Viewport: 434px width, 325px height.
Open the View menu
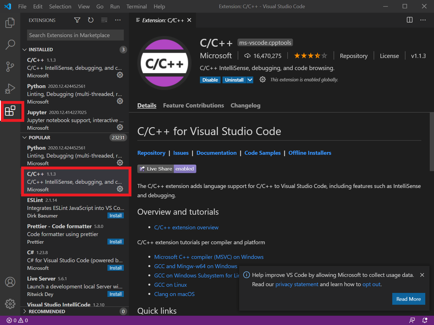(x=84, y=6)
